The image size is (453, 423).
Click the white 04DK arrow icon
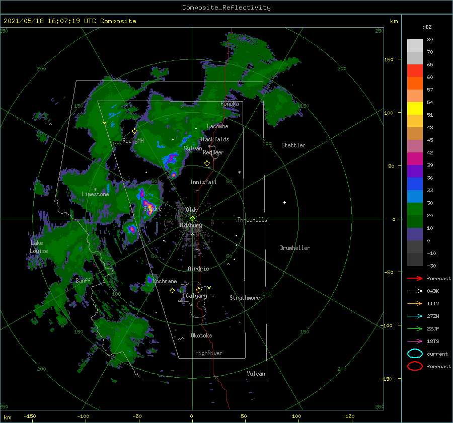tap(415, 291)
